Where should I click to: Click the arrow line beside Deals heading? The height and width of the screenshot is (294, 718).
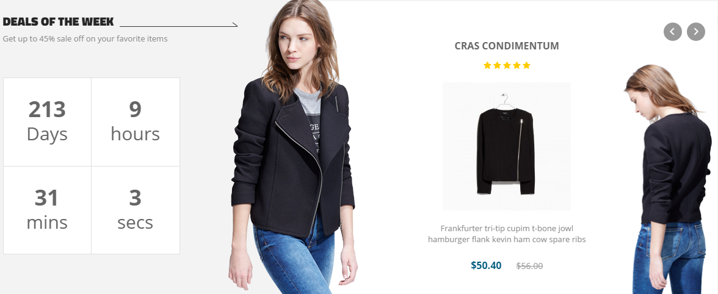[x=178, y=24]
